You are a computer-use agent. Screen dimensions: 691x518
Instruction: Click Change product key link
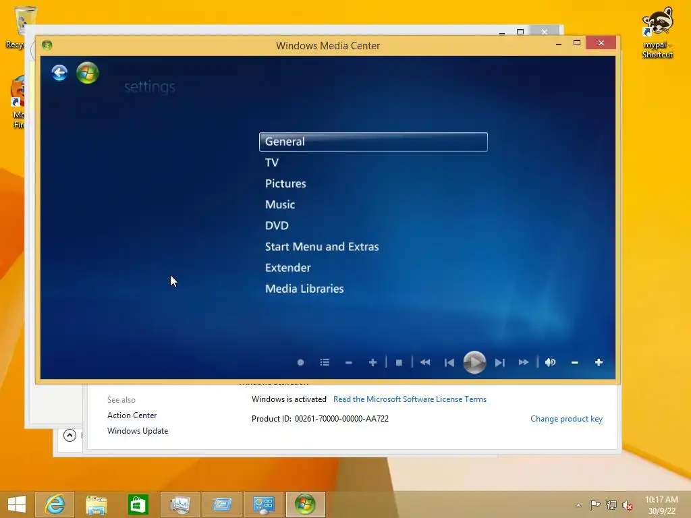pos(566,419)
